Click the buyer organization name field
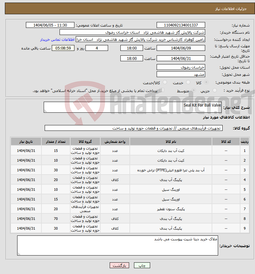The height and width of the screenshot is (274, 255). click(132, 32)
